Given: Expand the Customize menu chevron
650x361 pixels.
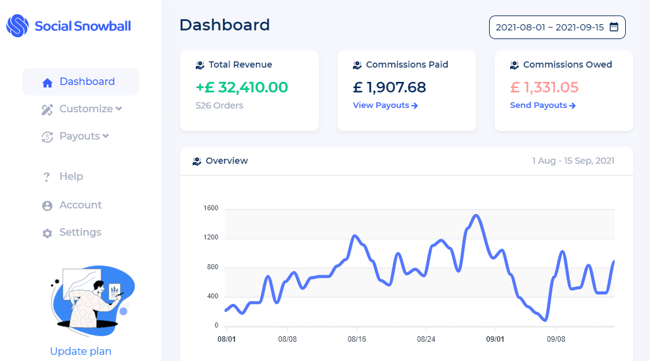Looking at the screenshot, I should click(x=119, y=109).
